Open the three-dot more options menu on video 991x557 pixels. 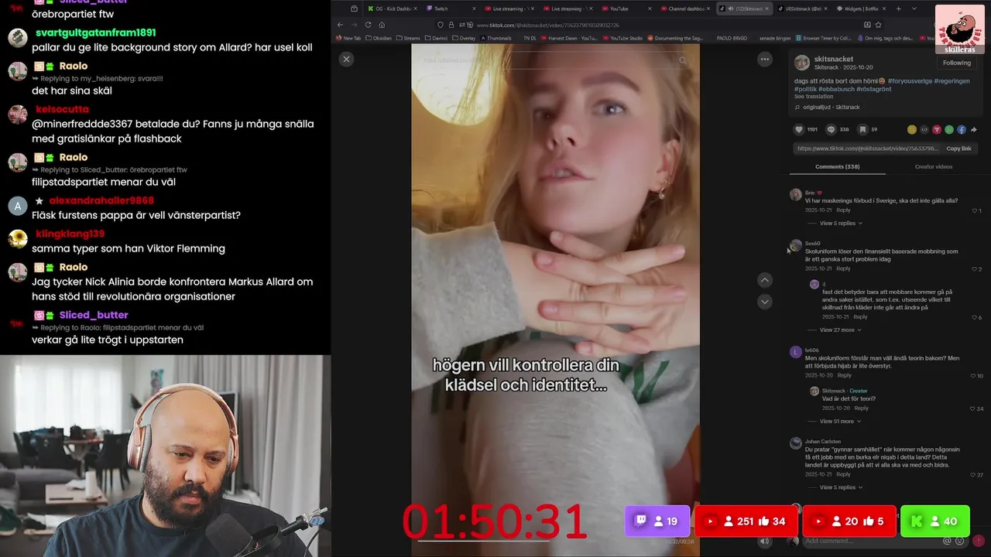(x=765, y=59)
